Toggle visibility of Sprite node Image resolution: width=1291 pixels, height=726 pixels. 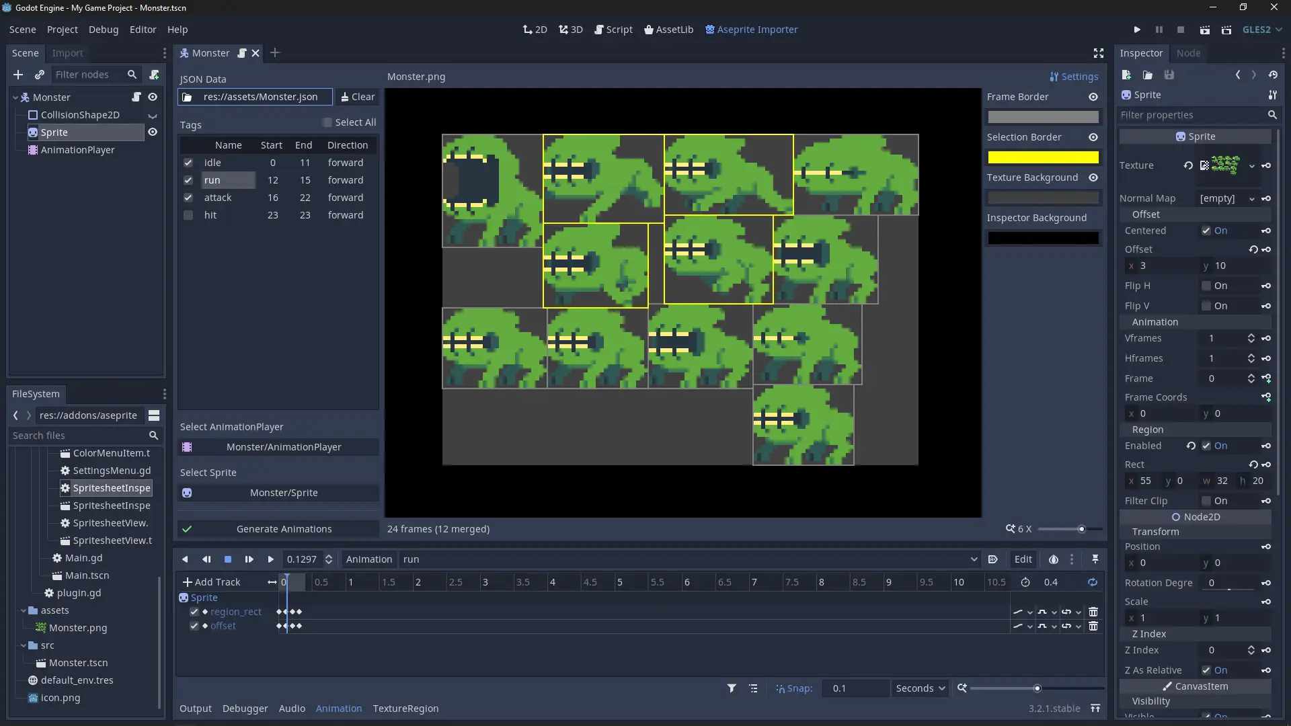pos(153,132)
